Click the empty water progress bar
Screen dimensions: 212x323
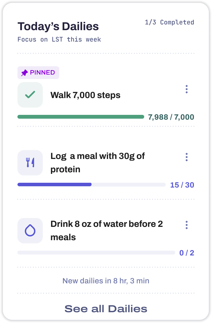[x=96, y=253]
